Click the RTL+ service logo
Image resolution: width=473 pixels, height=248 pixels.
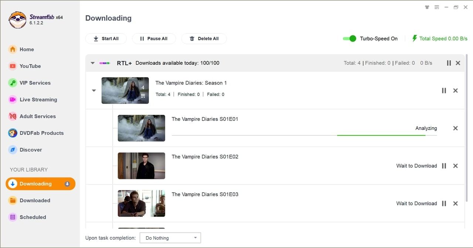click(105, 63)
